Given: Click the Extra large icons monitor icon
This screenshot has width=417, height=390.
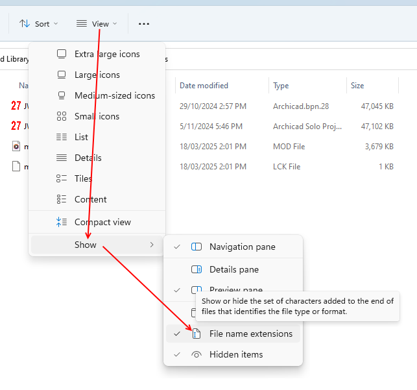Looking at the screenshot, I should 62,54.
